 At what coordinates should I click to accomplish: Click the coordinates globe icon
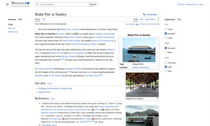137,24
